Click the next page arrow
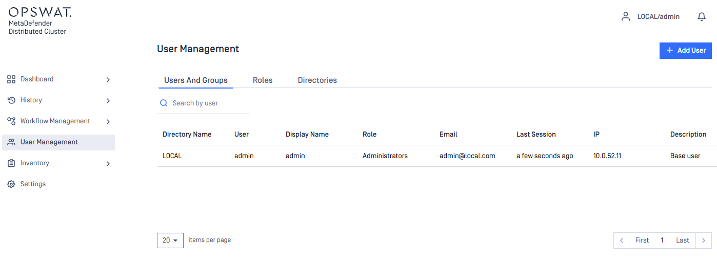 [703, 241]
